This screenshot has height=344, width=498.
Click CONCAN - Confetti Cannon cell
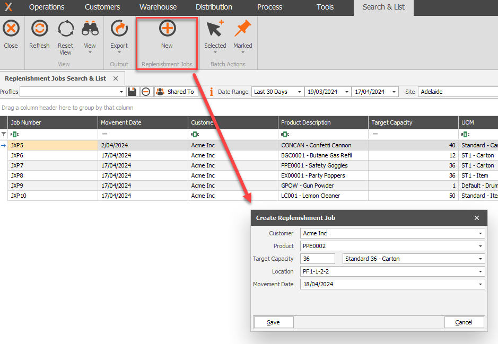click(x=323, y=145)
